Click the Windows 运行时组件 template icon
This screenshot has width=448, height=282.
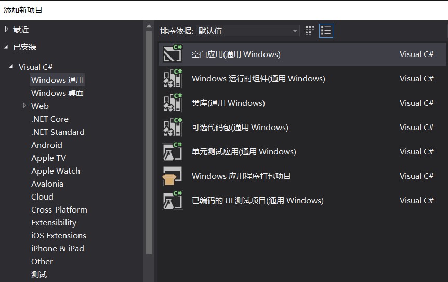(173, 78)
